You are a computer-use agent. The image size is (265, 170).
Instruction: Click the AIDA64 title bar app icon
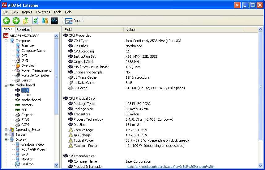click(4, 5)
